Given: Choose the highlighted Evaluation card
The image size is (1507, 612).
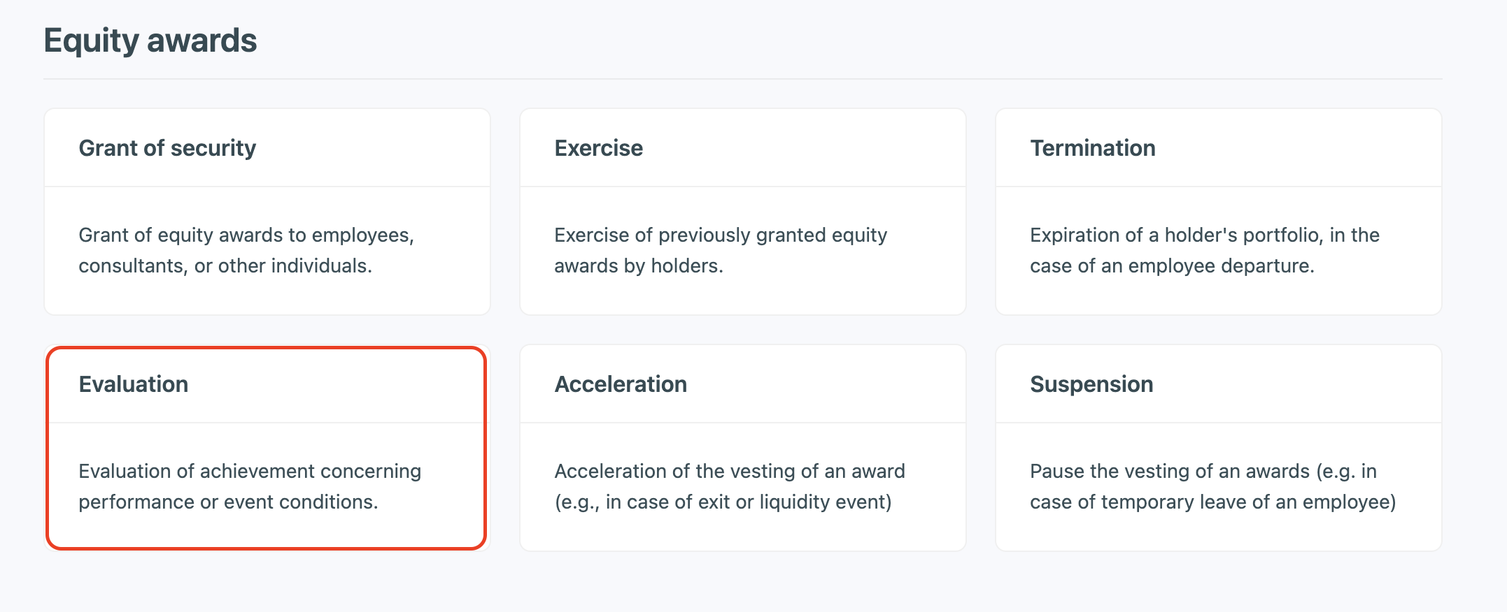Looking at the screenshot, I should click(267, 447).
